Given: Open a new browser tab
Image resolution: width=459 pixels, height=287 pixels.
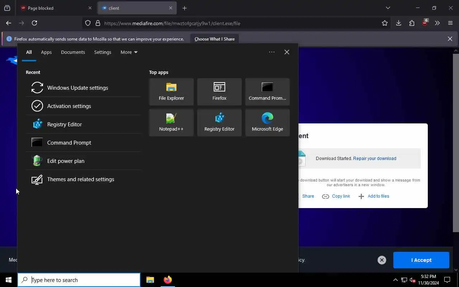Looking at the screenshot, I should pyautogui.click(x=184, y=8).
